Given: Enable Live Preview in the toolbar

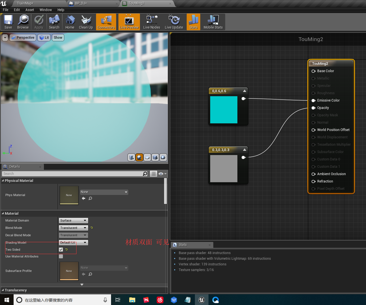Looking at the screenshot, I should point(129,22).
